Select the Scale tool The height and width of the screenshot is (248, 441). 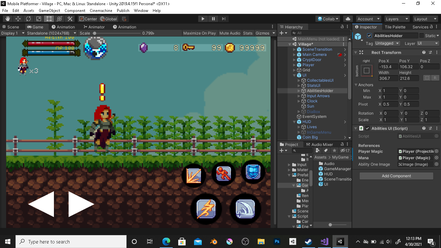pyautogui.click(x=39, y=19)
